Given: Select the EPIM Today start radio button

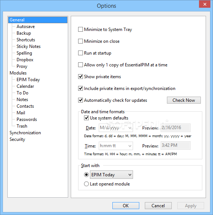Looking at the screenshot, I should coord(86,175).
